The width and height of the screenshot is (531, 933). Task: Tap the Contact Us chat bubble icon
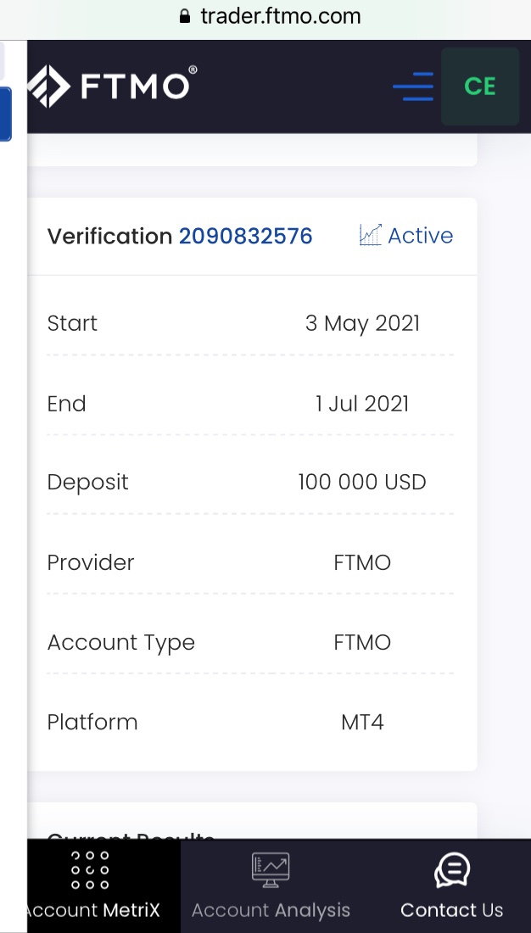pos(452,870)
